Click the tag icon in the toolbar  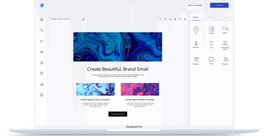click(x=170, y=19)
